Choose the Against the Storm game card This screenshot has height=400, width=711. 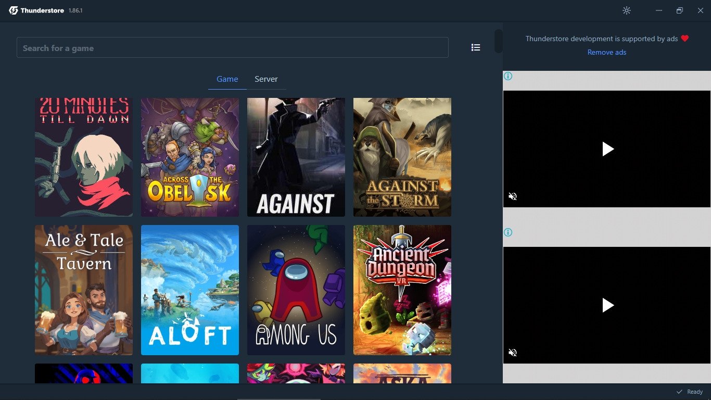pyautogui.click(x=402, y=157)
